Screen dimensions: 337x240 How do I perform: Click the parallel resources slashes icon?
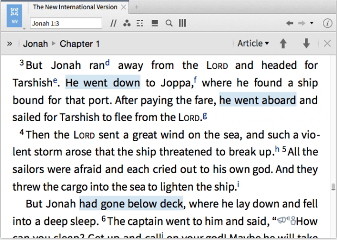[114, 23]
